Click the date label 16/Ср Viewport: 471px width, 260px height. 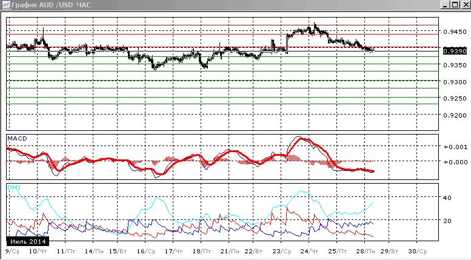coord(146,252)
